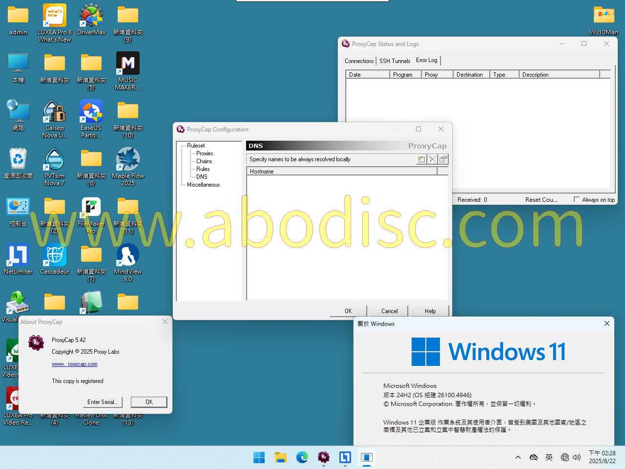Open the 新增資料夾 (10) folder
625x469 pixels.
128,120
